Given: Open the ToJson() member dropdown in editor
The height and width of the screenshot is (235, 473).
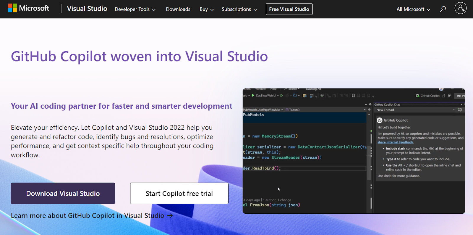Looking at the screenshot, I should click(x=365, y=110).
